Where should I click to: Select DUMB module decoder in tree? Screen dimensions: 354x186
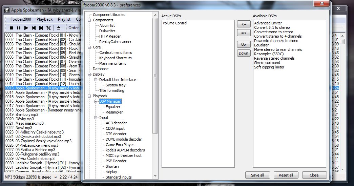click(x=124, y=139)
